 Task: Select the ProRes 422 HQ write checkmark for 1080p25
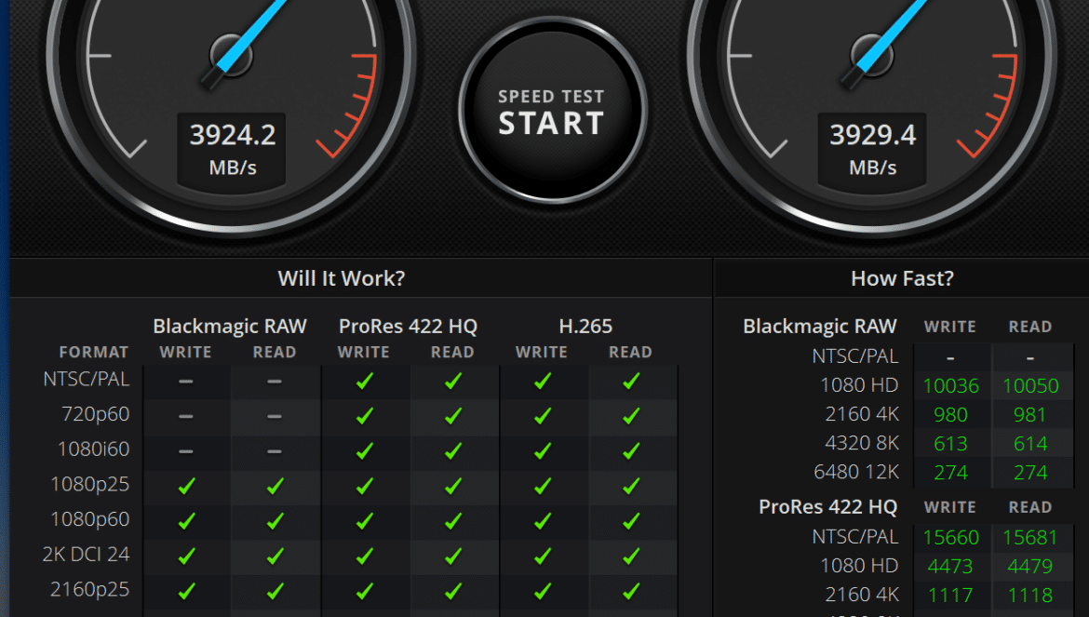coord(364,486)
